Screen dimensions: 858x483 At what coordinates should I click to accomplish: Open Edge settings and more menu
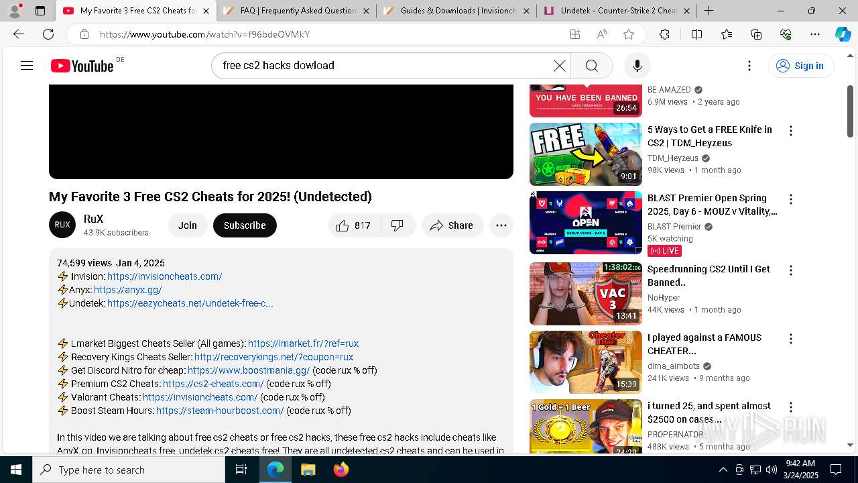(815, 34)
